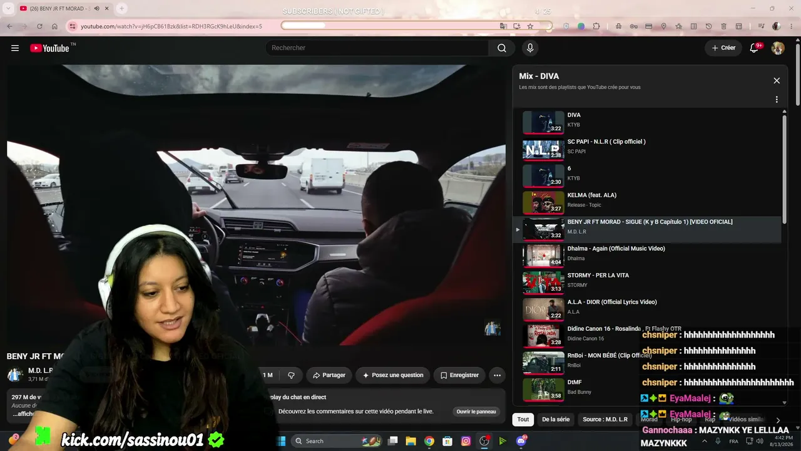801x451 pixels.
Task: Reload the page
Action: pyautogui.click(x=39, y=26)
